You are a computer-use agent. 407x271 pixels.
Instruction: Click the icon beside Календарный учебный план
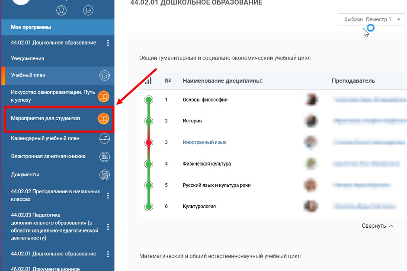pos(104,139)
